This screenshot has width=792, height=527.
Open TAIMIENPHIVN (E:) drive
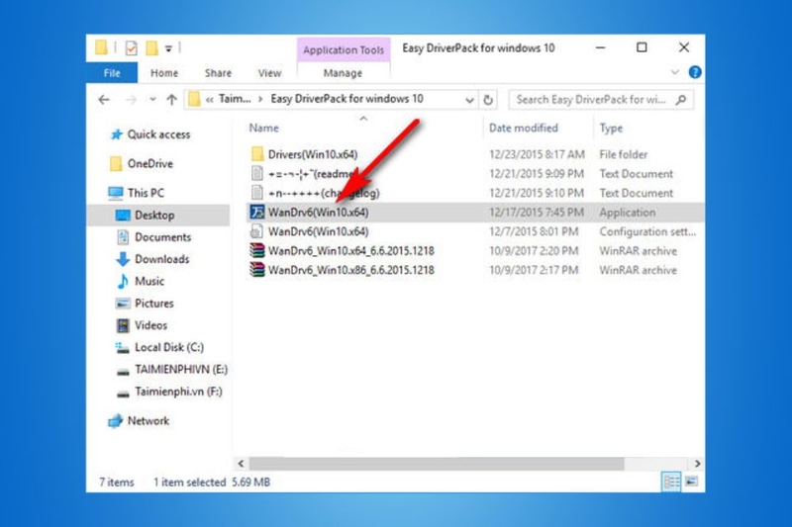point(181,370)
